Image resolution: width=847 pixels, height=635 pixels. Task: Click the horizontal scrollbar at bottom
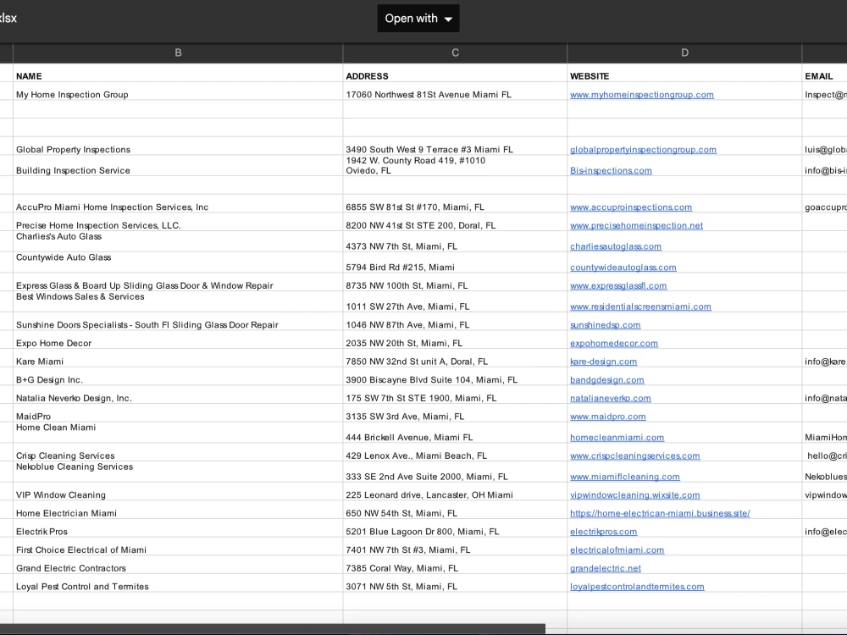[x=272, y=629]
